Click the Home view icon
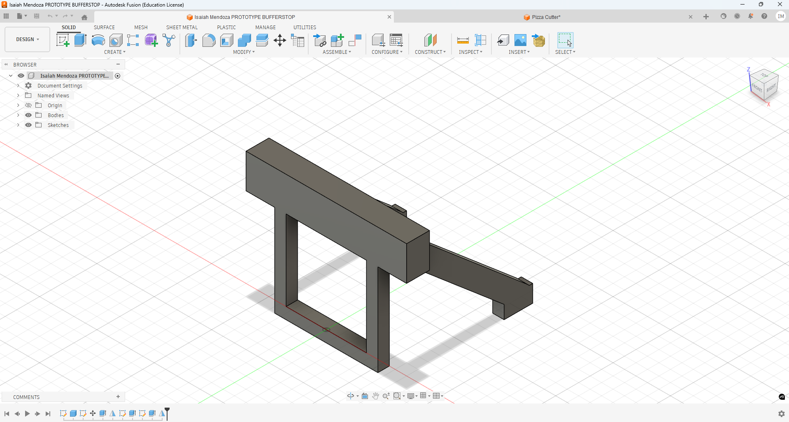The width and height of the screenshot is (789, 422). (84, 17)
